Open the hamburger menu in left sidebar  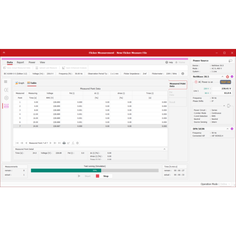[6, 82]
